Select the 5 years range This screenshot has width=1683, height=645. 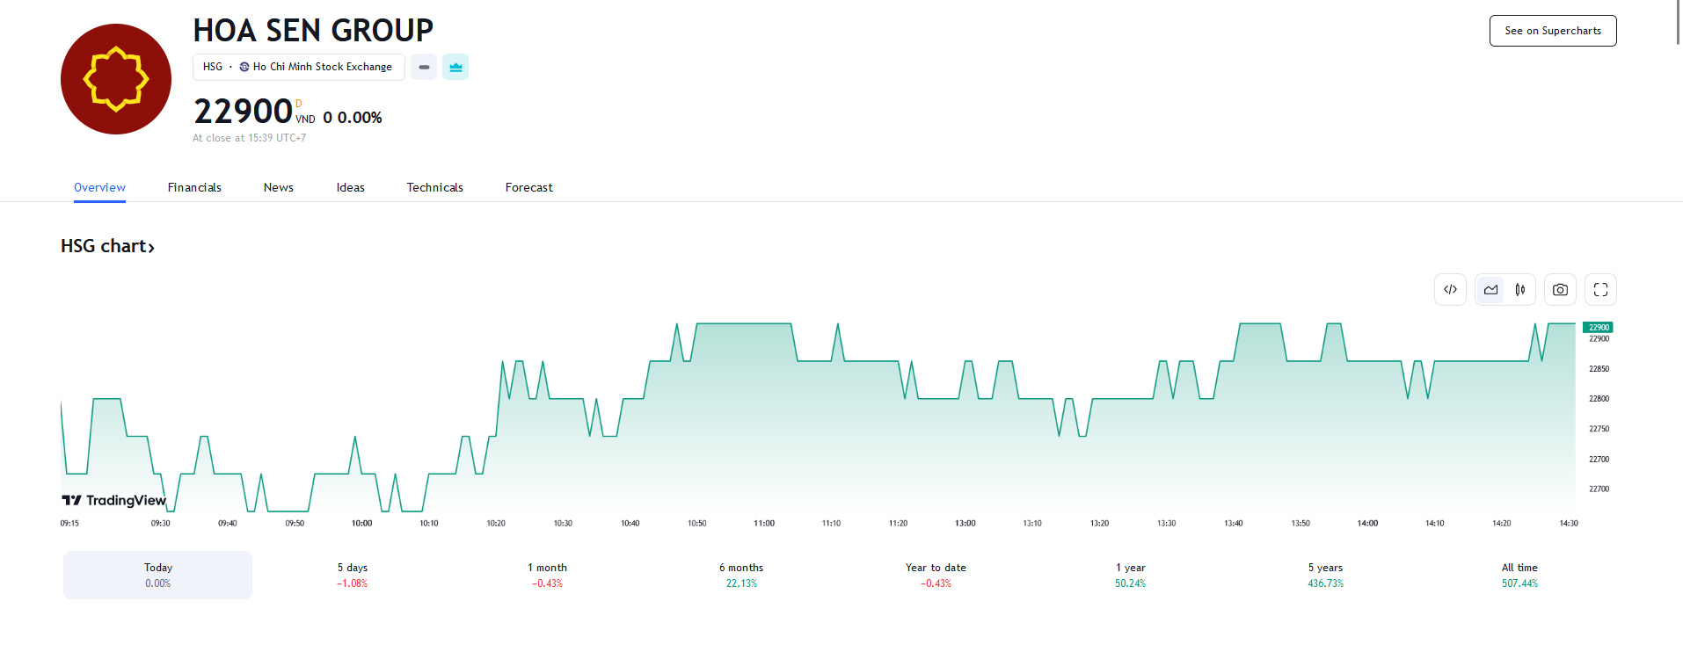point(1325,575)
